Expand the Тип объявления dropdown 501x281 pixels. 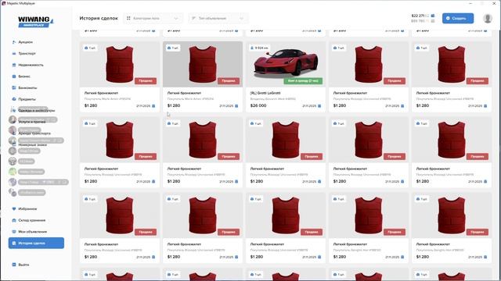coord(218,19)
